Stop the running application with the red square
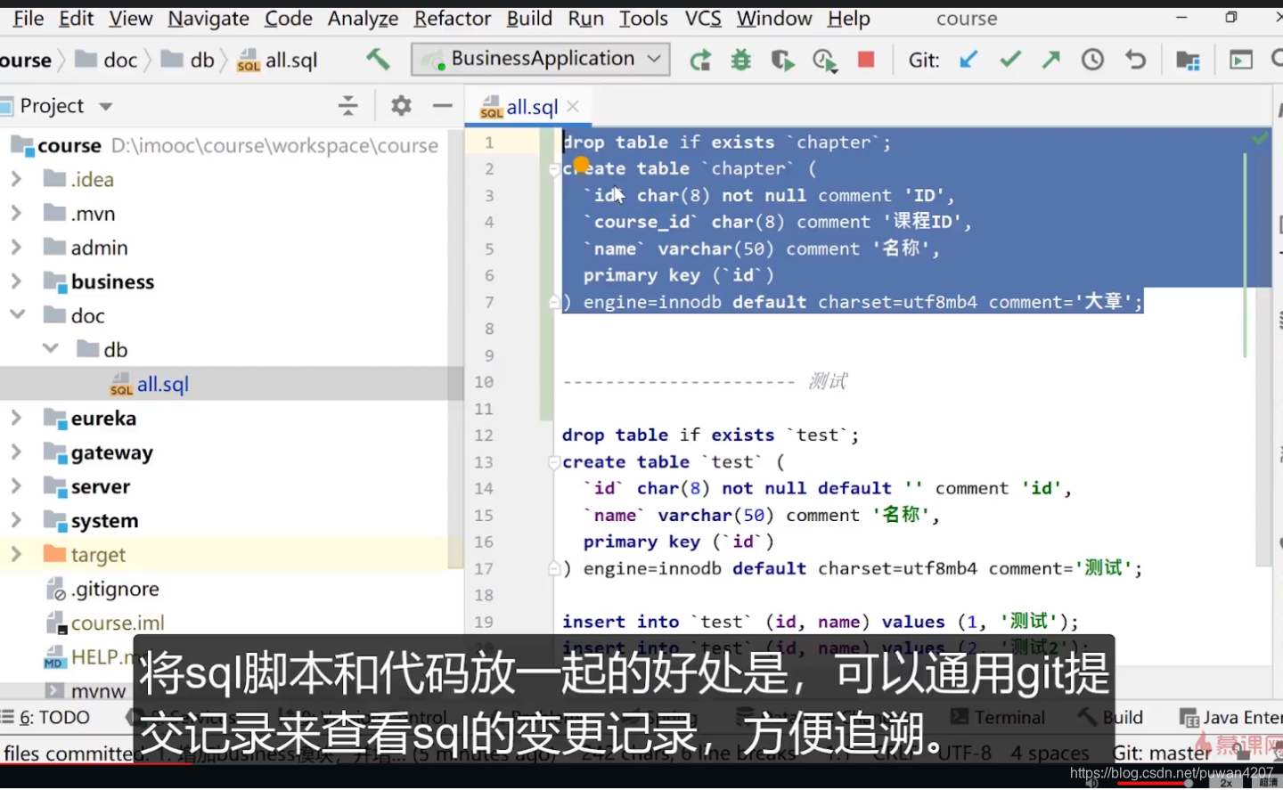 coord(866,59)
